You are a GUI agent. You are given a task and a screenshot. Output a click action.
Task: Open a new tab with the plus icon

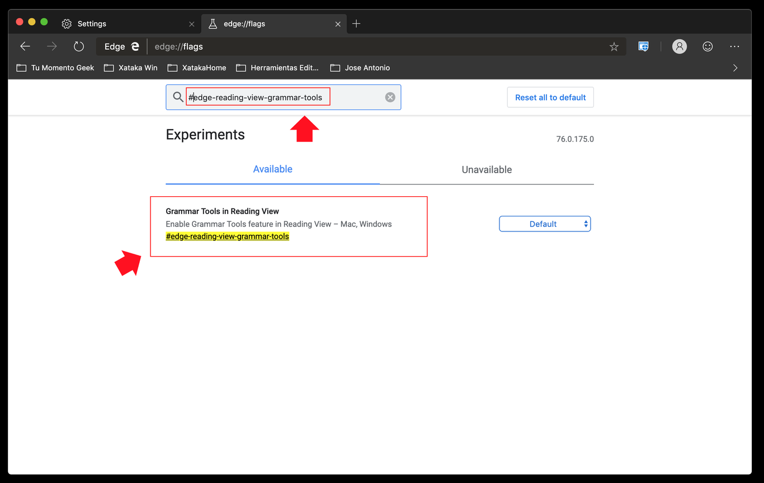356,23
